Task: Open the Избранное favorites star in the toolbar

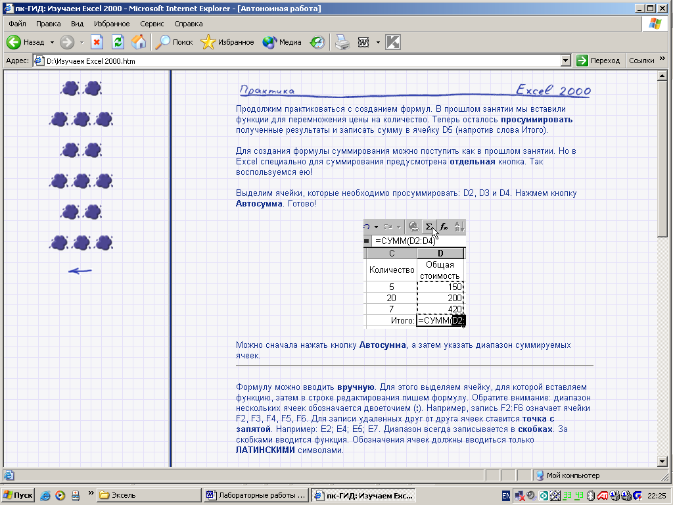Action: 227,42
